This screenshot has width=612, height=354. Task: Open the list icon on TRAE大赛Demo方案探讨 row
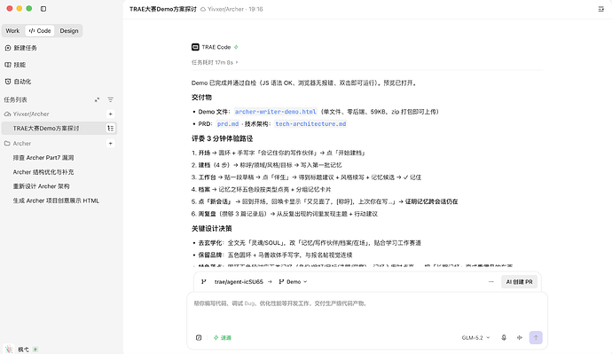pyautogui.click(x=111, y=128)
